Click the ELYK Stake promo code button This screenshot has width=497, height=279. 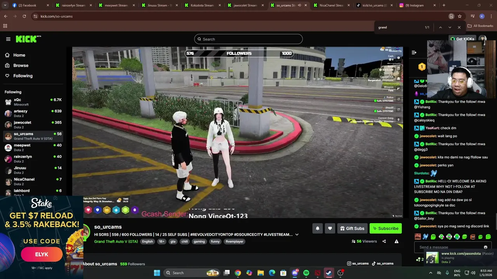tap(42, 254)
